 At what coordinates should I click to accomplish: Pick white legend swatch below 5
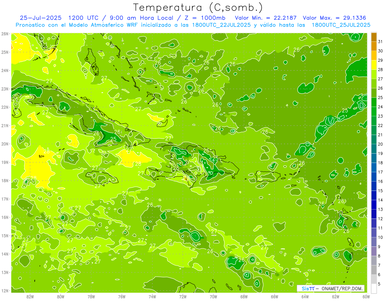pos(374,288)
